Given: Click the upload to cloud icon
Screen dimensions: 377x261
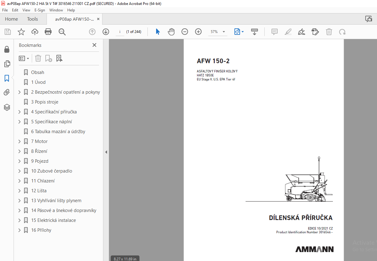Looking at the screenshot, I should click(x=35, y=32).
